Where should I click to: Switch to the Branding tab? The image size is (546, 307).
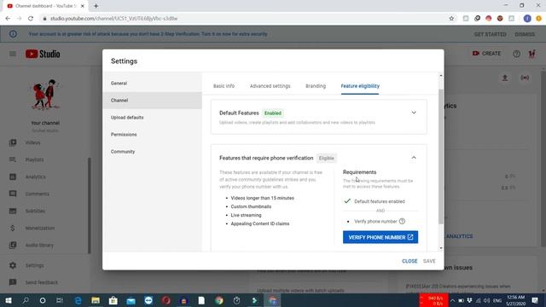tap(316, 86)
